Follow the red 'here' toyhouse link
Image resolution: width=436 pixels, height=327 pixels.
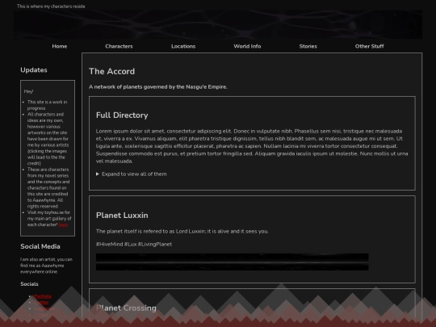63,224
